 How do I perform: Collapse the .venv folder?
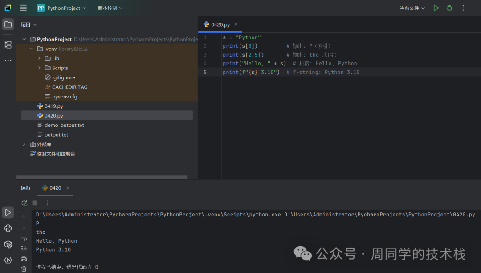(32, 49)
